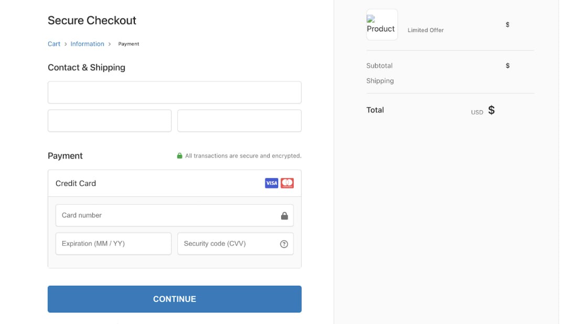
Task: Click the gray lock icon in Card number field
Action: coord(284,216)
